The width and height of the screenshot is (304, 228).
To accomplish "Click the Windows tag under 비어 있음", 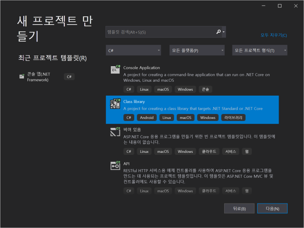I will click(x=185, y=151).
